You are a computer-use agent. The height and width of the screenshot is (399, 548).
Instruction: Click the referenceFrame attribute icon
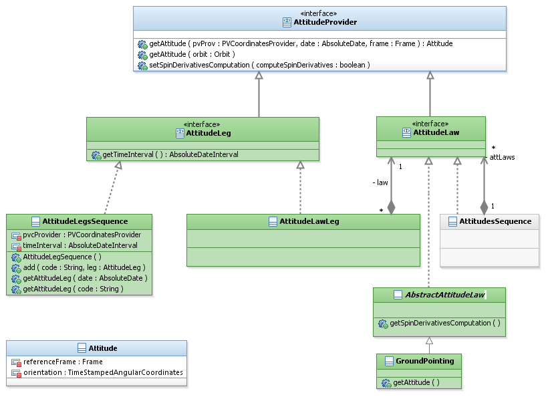17,362
